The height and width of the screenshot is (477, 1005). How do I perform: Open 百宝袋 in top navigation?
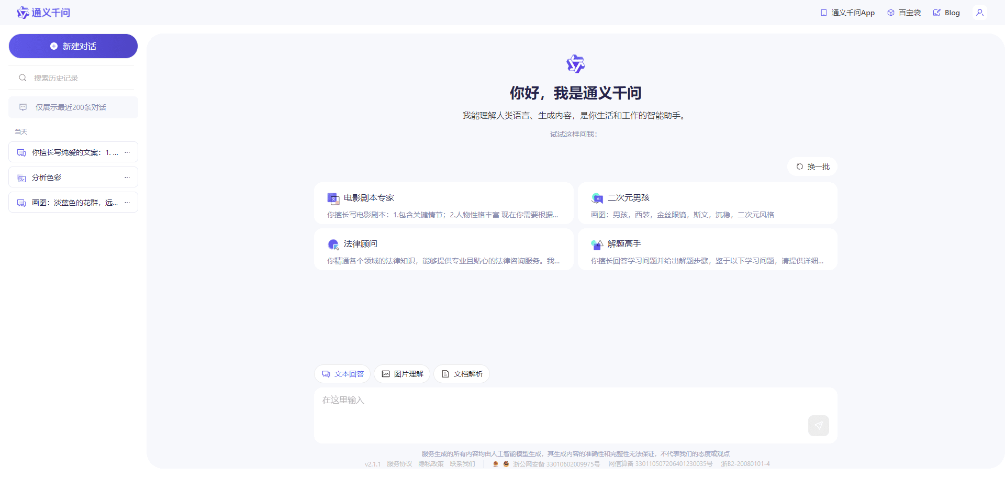pyautogui.click(x=904, y=13)
